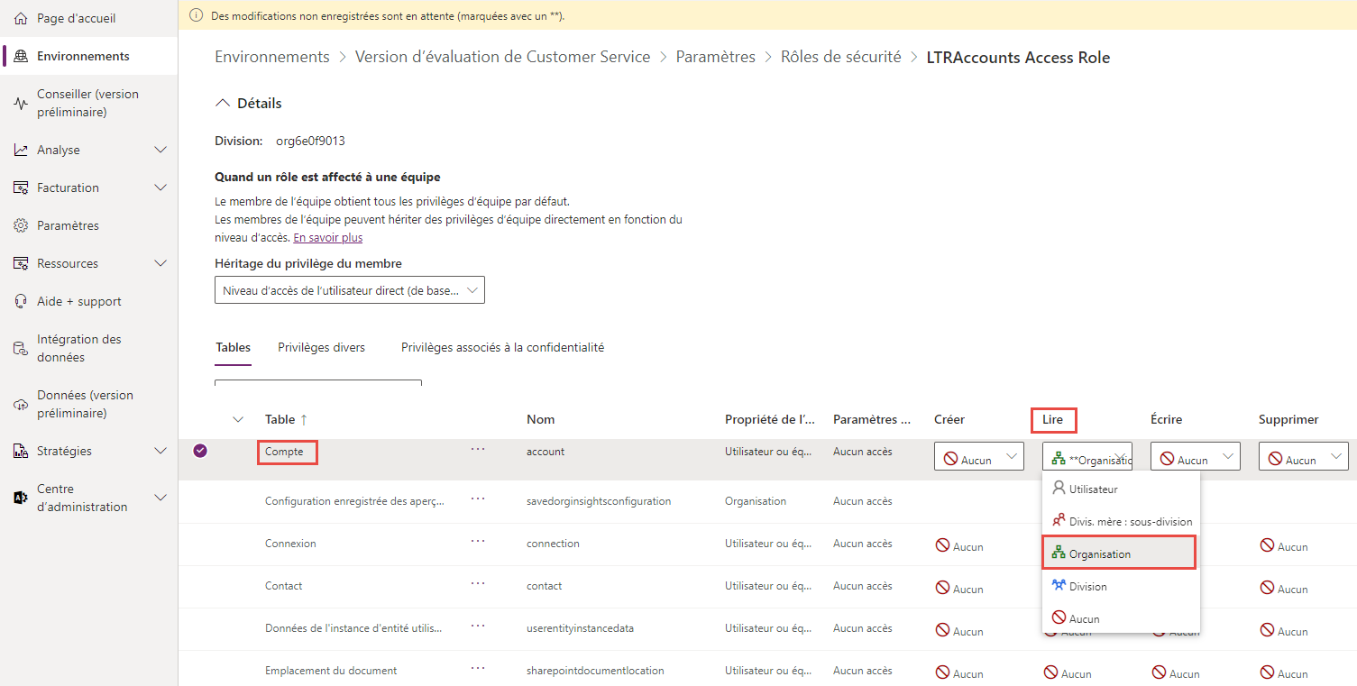Click the Aucun icon under Supprimer for userentityinstancedata
Screen dimensions: 1357x686
click(x=1267, y=630)
